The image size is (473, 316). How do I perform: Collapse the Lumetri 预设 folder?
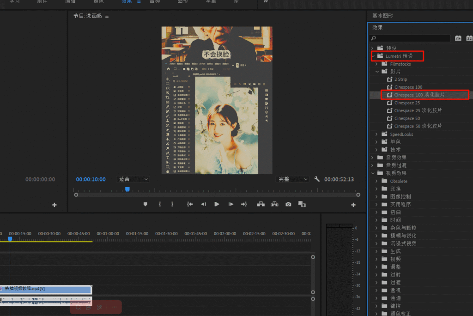point(373,56)
